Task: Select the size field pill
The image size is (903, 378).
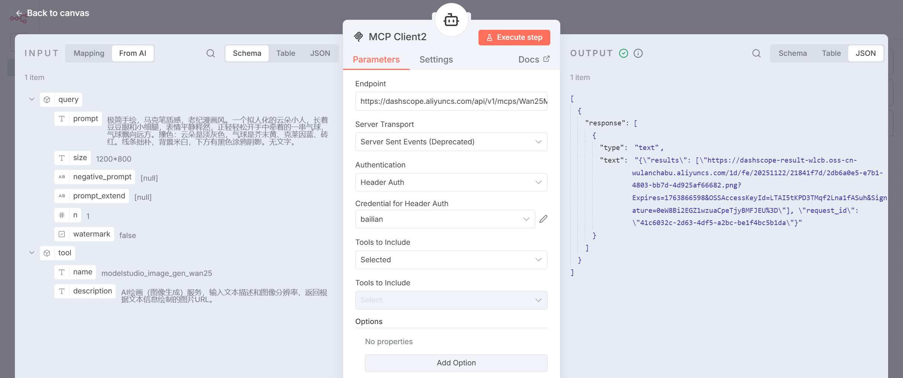Action: 73,158
